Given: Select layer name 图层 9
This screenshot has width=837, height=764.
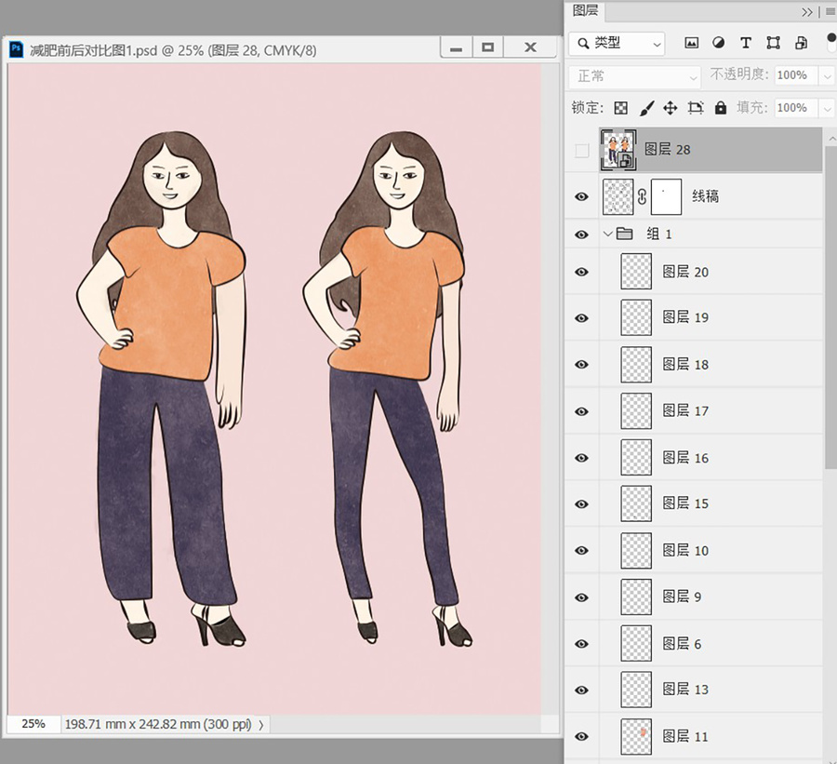Looking at the screenshot, I should pos(682,596).
